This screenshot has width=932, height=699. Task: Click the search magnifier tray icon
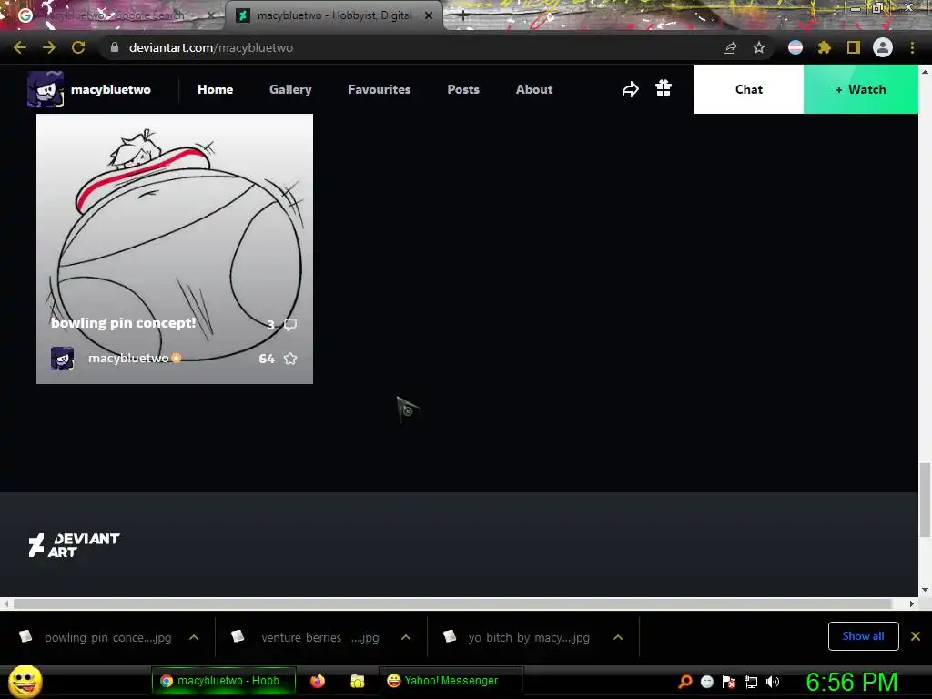pos(684,681)
